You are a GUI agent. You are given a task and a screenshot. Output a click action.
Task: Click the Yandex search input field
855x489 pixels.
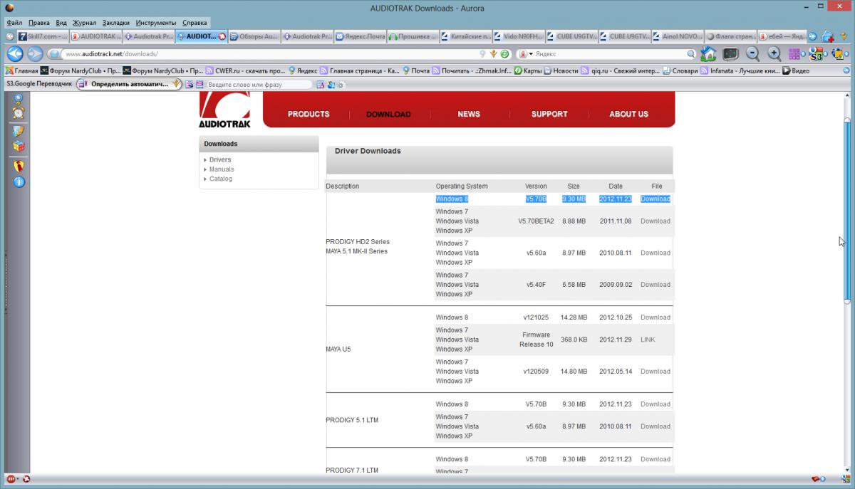pyautogui.click(x=609, y=54)
